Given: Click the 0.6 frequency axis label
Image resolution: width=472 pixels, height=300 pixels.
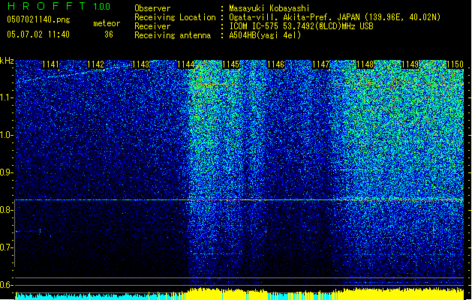Looking at the screenshot, I should point(7,285).
